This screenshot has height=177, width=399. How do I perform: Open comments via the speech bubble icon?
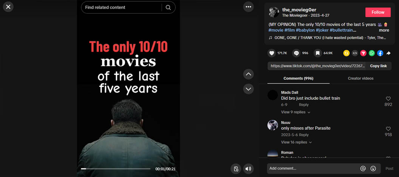[x=296, y=53]
